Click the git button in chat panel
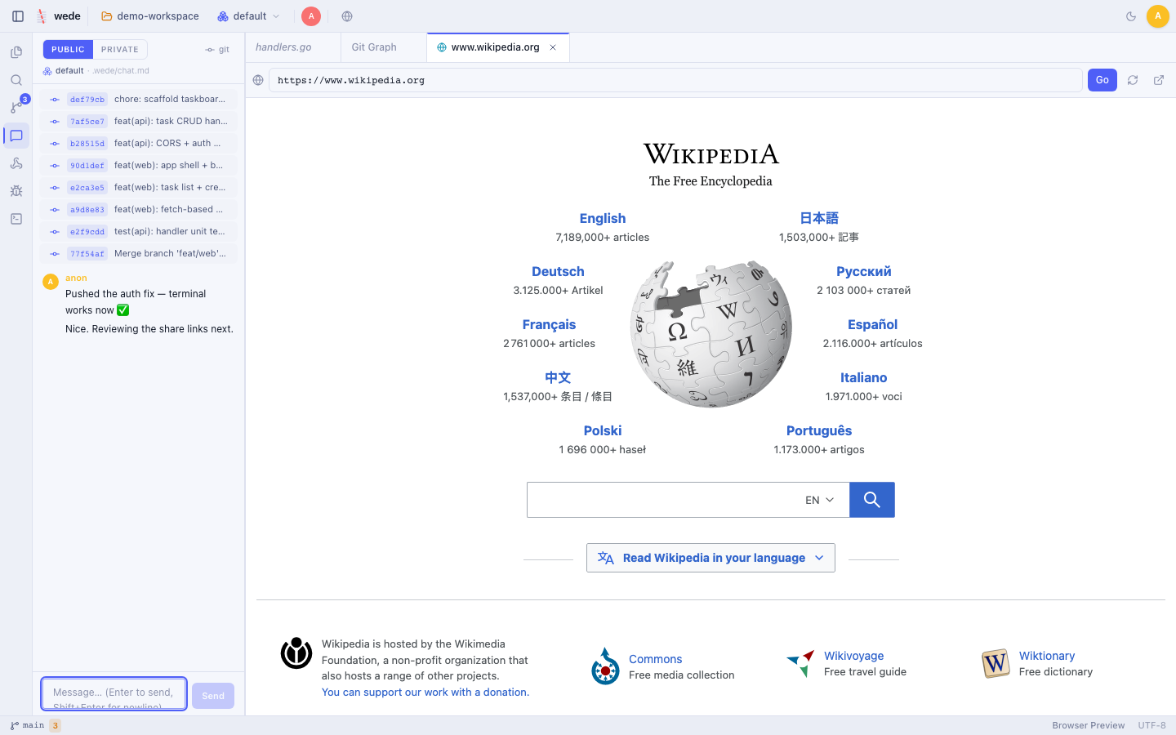 click(217, 50)
